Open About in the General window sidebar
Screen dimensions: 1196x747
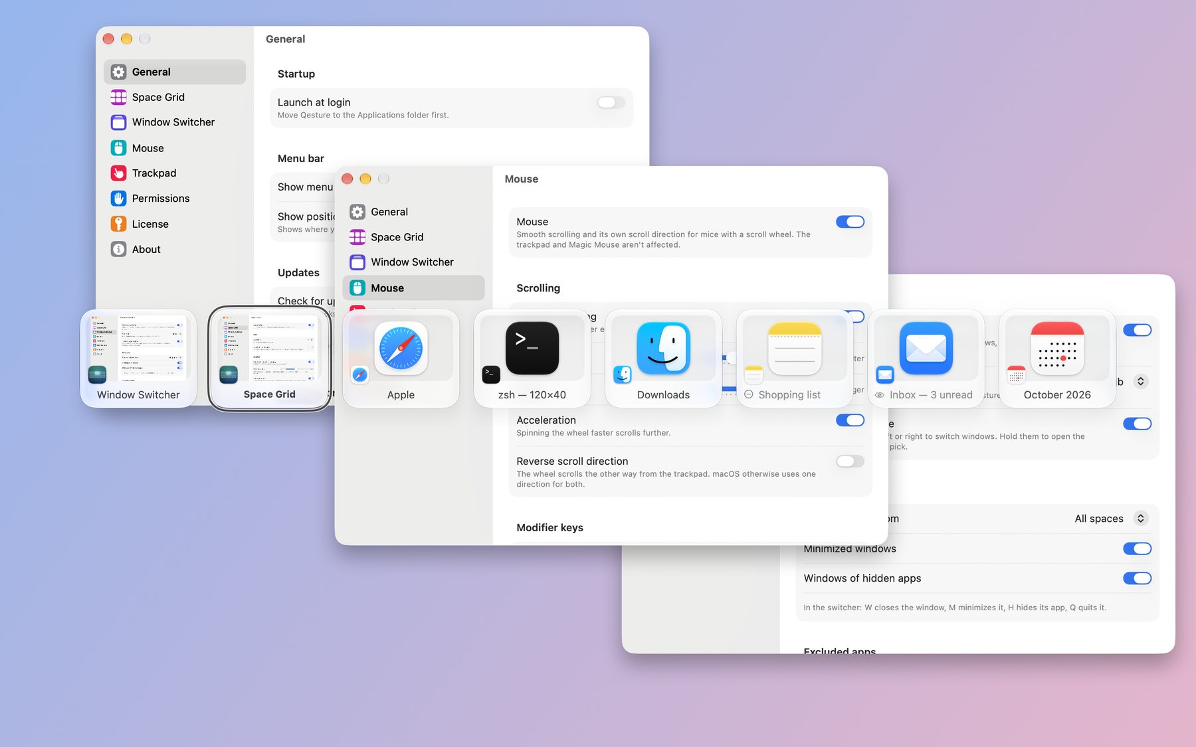click(174, 250)
